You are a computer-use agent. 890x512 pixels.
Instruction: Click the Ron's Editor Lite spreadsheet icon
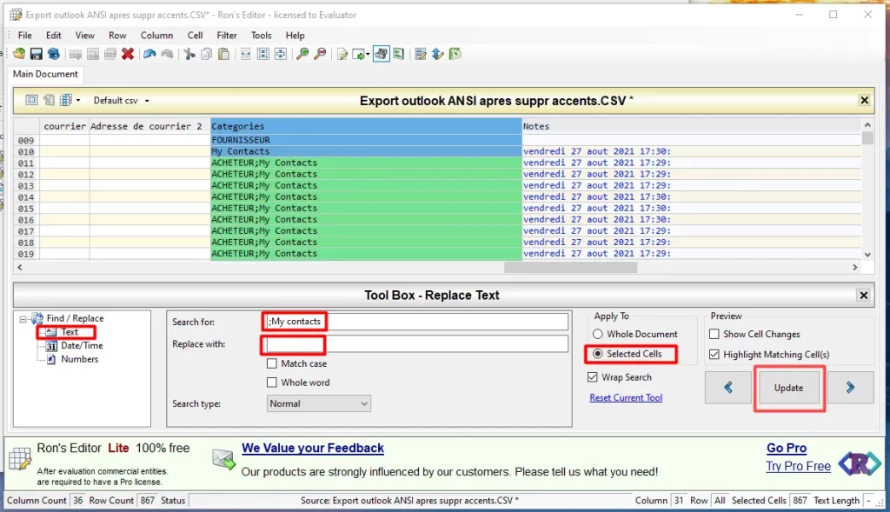[x=20, y=459]
